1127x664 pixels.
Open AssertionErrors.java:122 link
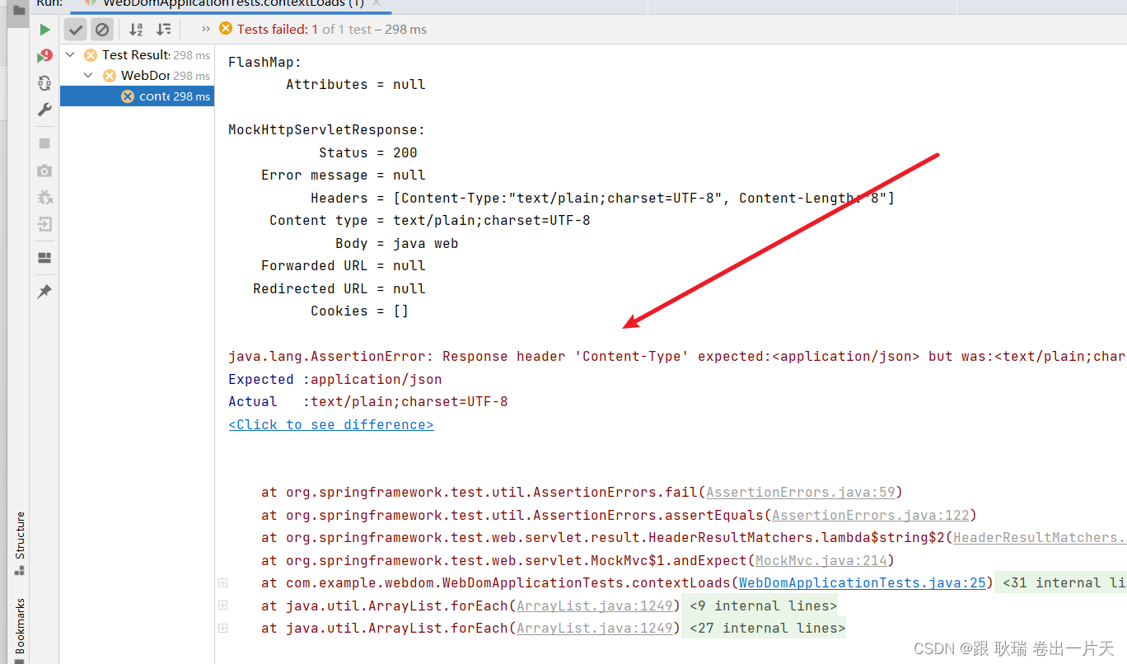tap(870, 516)
